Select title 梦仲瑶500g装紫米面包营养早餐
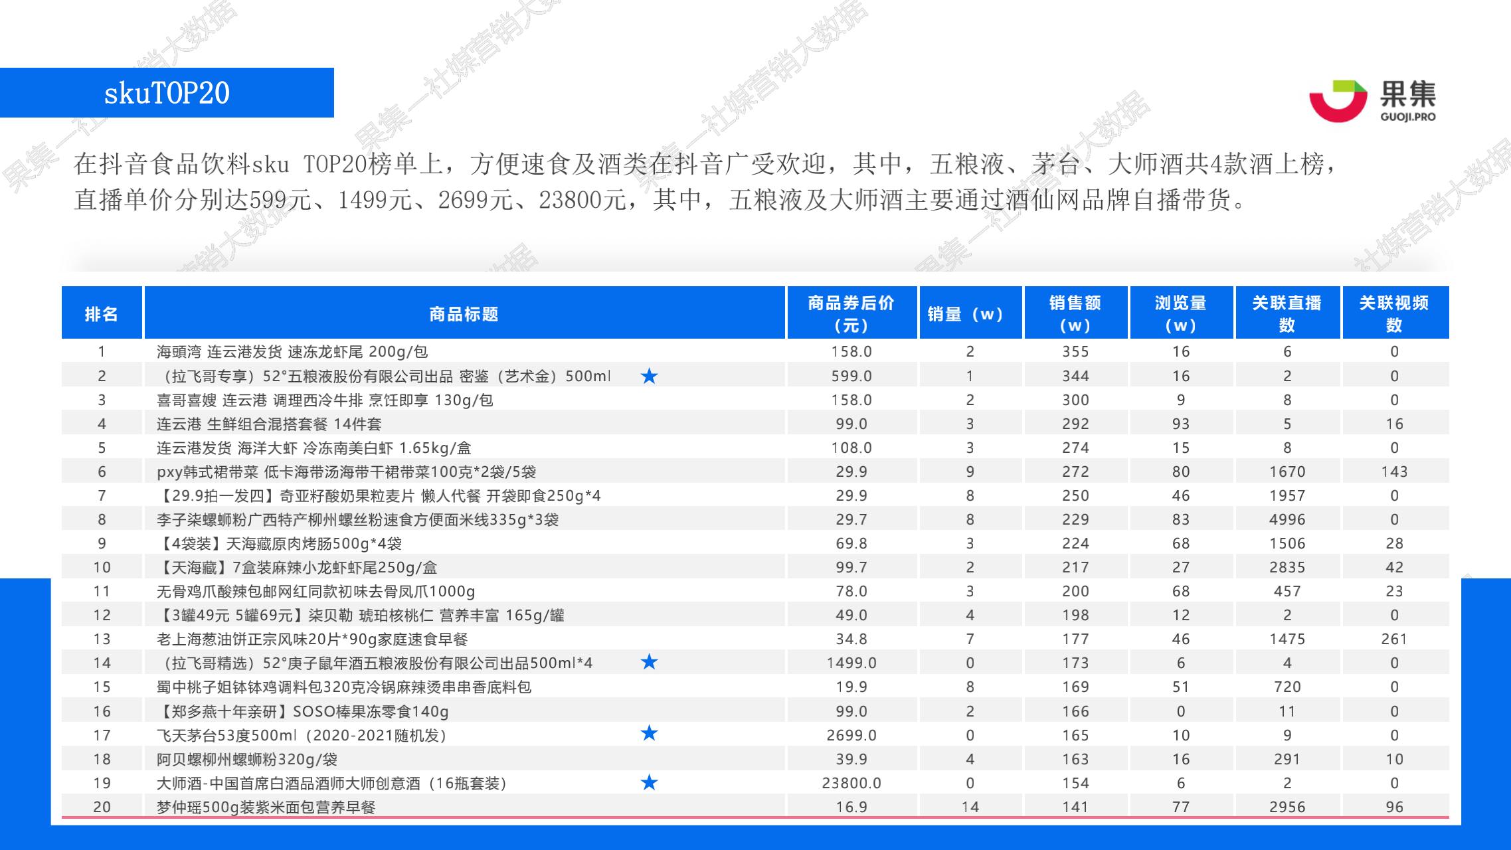Screen dimensions: 1511x850 (266, 807)
